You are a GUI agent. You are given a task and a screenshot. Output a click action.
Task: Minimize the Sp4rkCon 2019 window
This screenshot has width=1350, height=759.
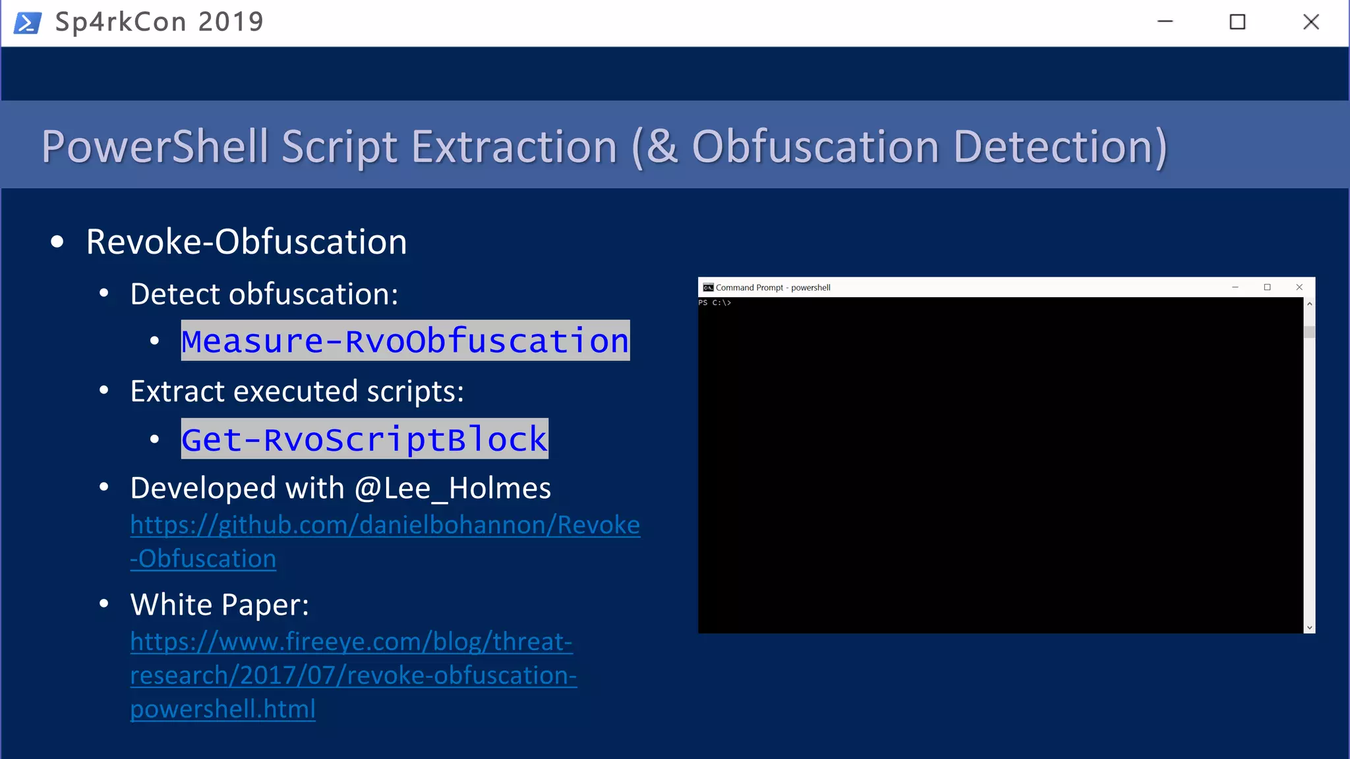coord(1165,22)
